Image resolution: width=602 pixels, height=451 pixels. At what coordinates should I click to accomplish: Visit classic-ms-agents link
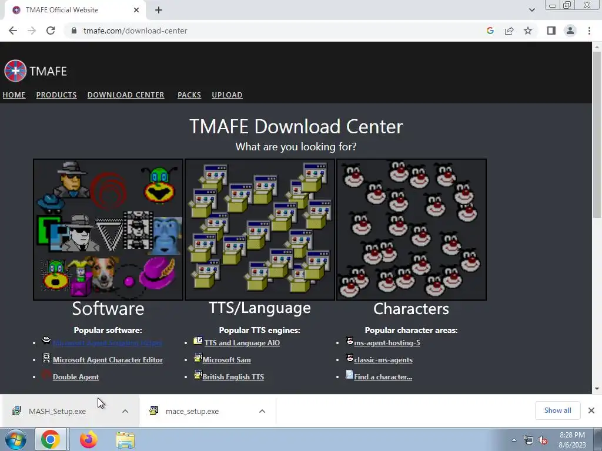(x=383, y=360)
